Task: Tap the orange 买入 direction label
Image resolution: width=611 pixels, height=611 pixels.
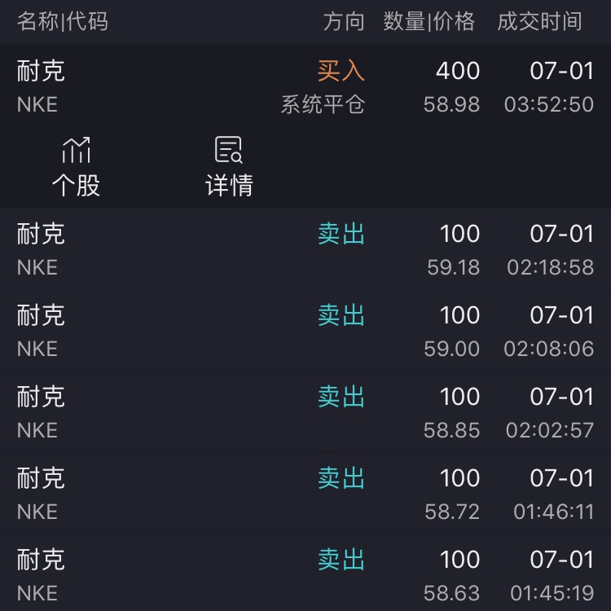Action: [341, 71]
